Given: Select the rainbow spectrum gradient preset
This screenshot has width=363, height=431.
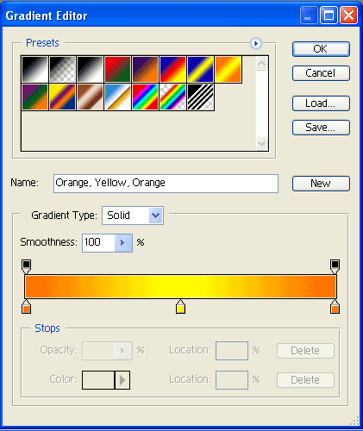Looking at the screenshot, I should pyautogui.click(x=145, y=97).
